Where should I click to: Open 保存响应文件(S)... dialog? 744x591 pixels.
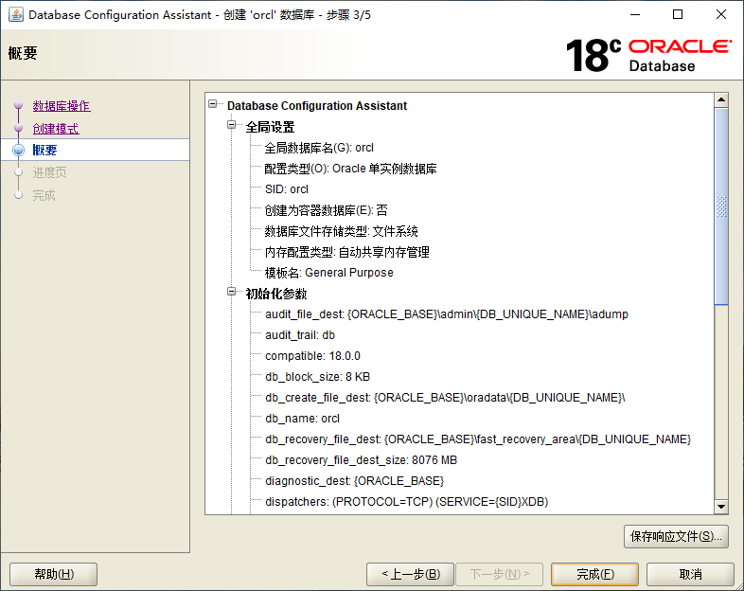tap(676, 536)
